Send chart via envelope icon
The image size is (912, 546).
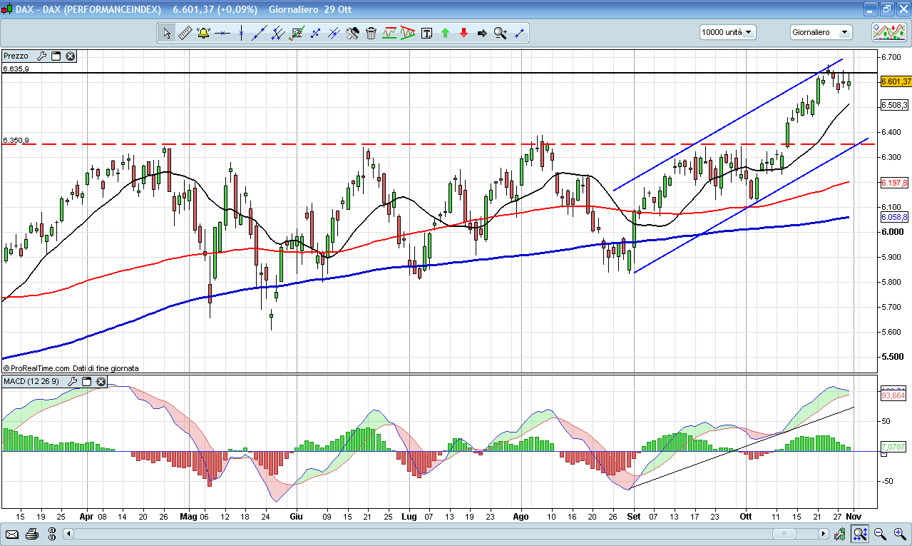click(12, 534)
